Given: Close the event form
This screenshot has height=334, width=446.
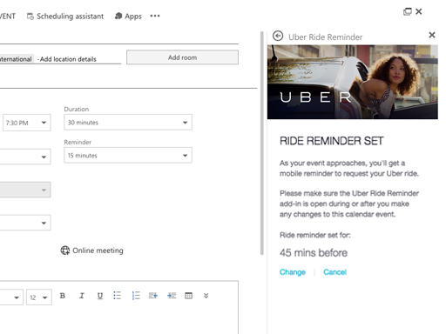Looking at the screenshot, I should 419,11.
